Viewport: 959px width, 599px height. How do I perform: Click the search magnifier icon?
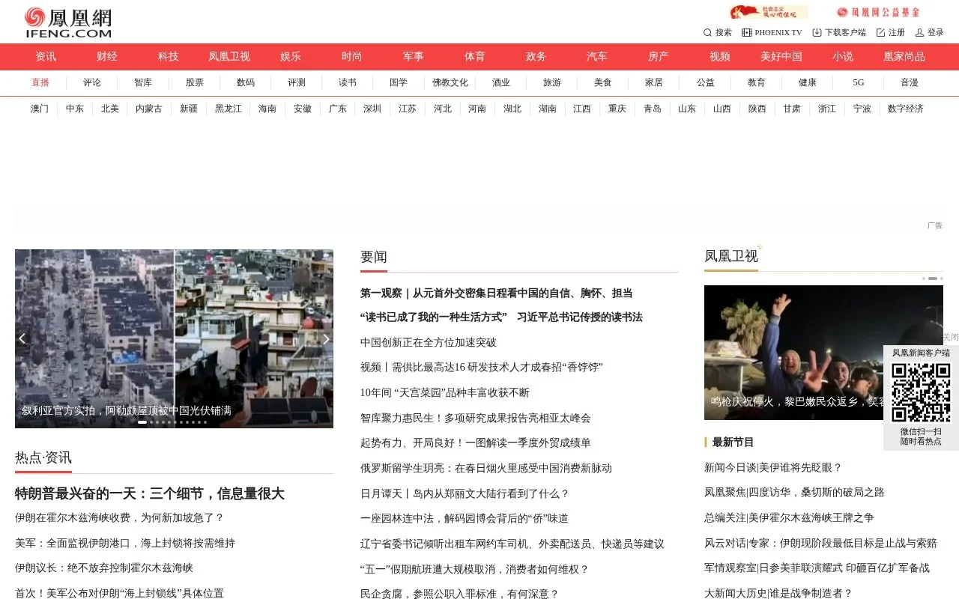707,32
